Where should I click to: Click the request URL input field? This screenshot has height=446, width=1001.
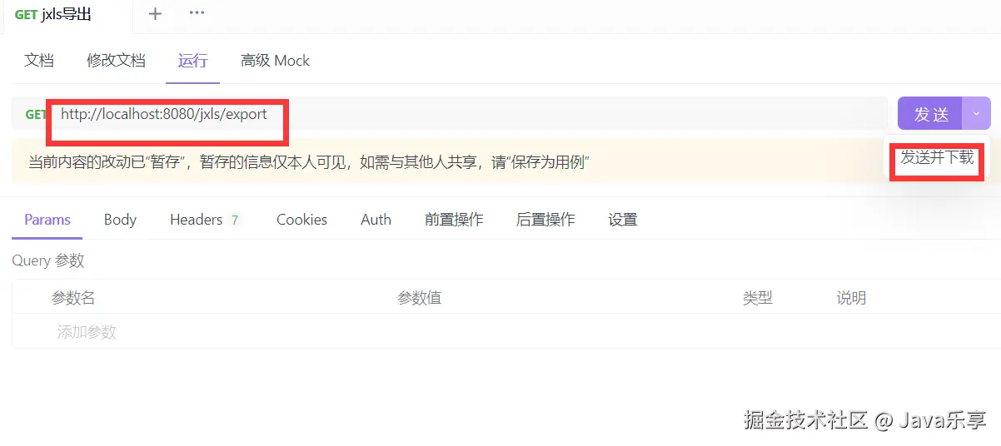point(466,114)
